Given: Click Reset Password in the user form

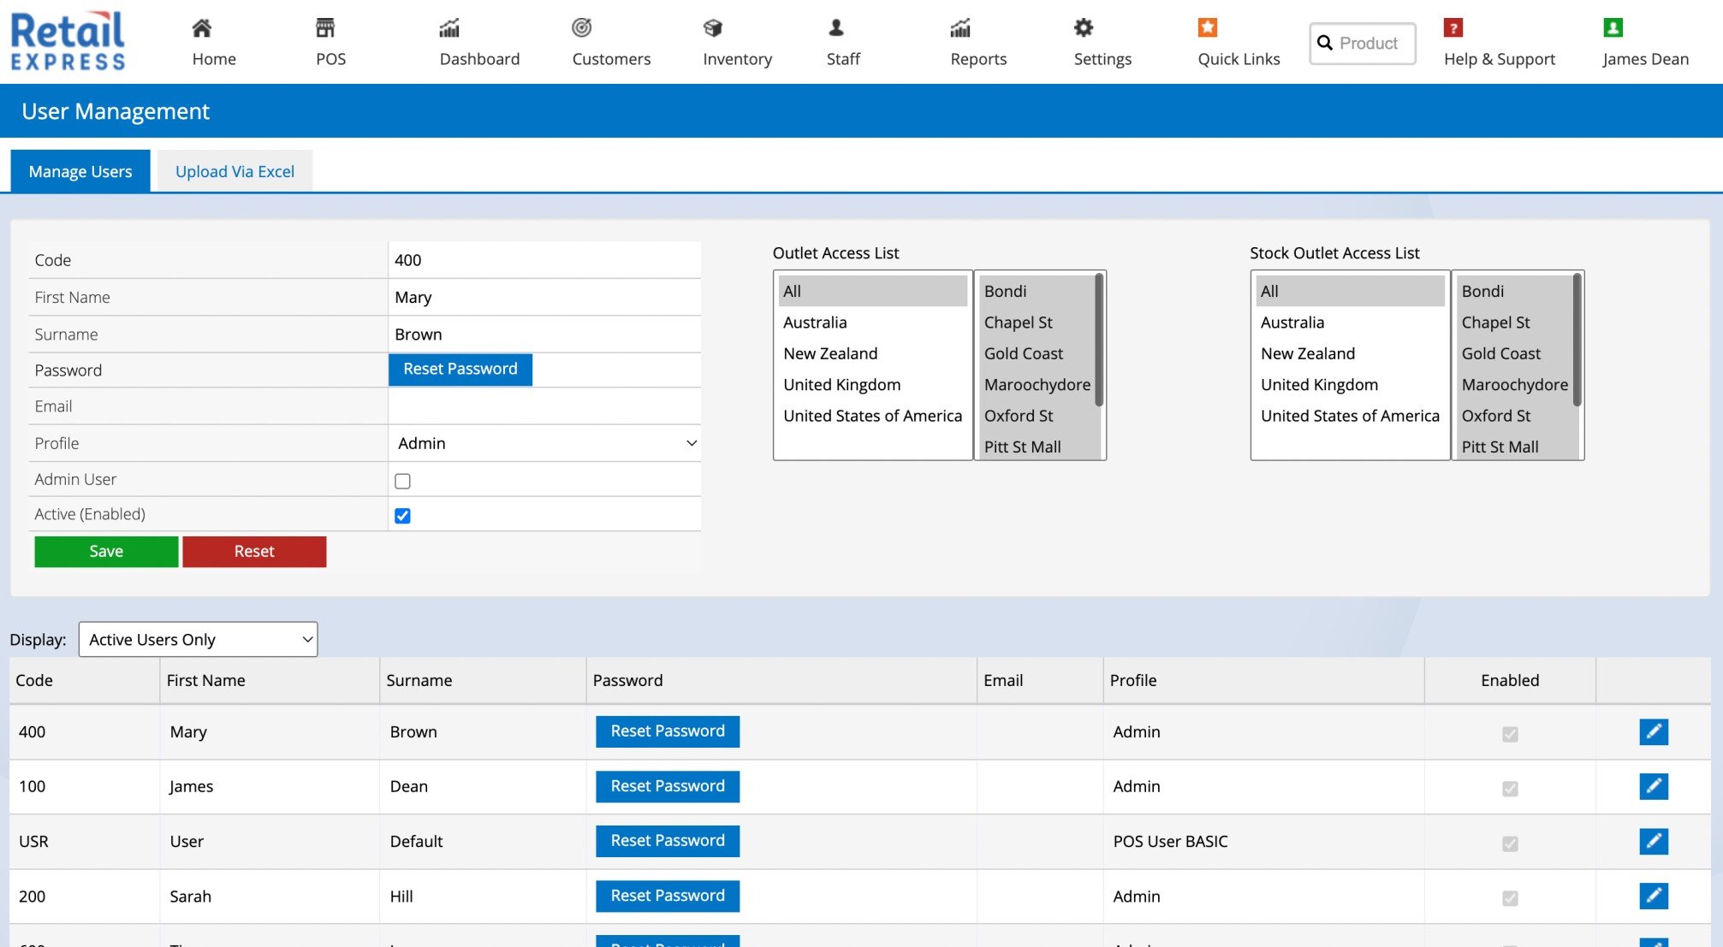Looking at the screenshot, I should [x=460, y=370].
